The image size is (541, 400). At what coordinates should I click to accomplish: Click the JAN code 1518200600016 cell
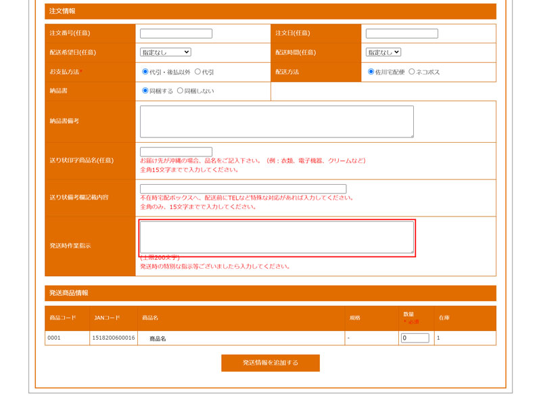tap(112, 338)
